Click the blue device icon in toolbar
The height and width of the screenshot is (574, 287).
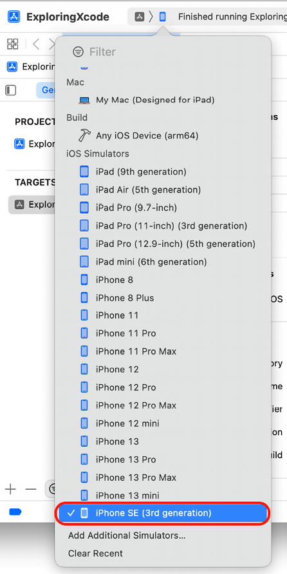(163, 17)
